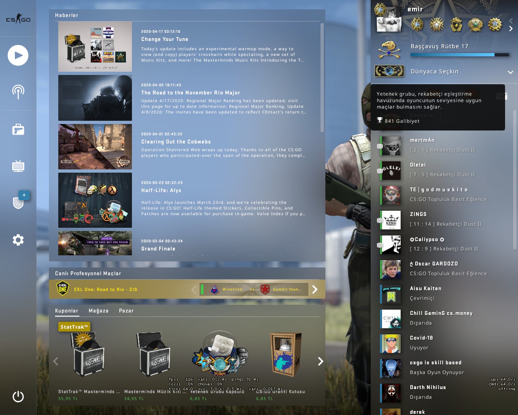The image size is (518, 415).
Task: Switch to the Kuponlar tab
Action: pos(66,311)
